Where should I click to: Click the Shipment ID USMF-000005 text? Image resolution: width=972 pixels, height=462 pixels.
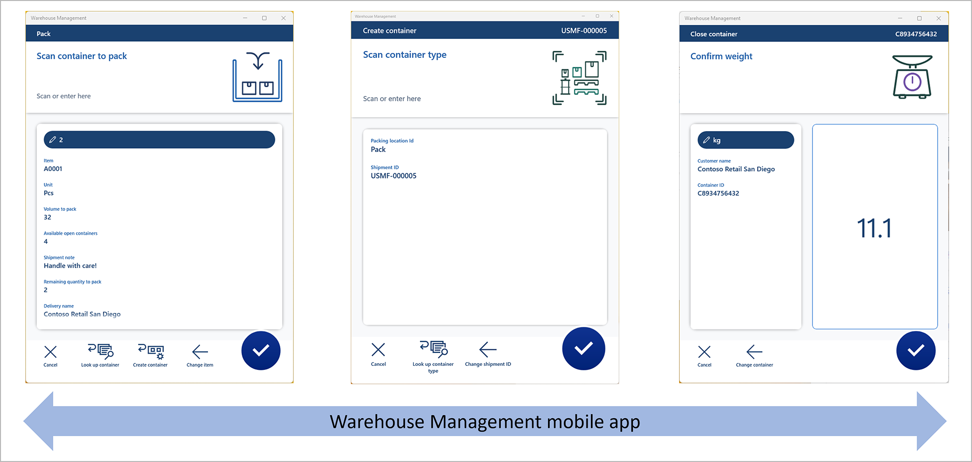[x=393, y=175]
